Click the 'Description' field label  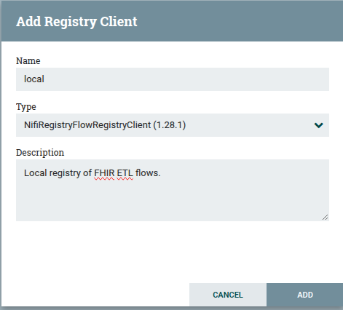pyautogui.click(x=40, y=153)
